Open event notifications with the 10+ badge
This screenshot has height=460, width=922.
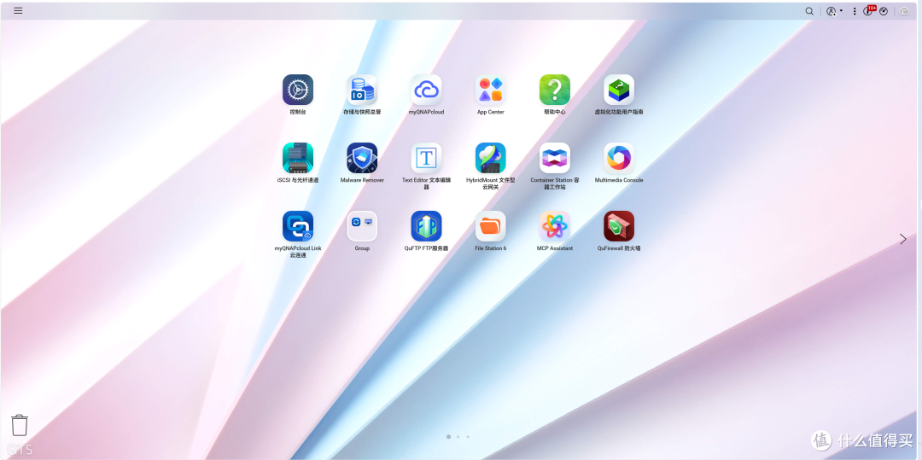coord(868,10)
